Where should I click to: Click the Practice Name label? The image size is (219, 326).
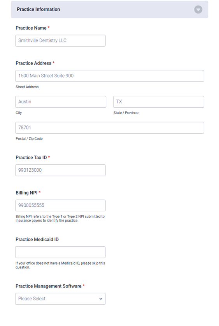click(31, 28)
